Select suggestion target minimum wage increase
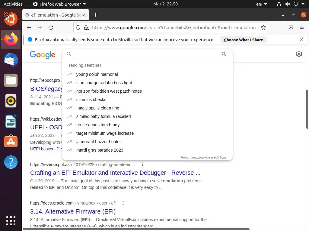Viewport: 309px width, 231px height. click(x=147, y=133)
